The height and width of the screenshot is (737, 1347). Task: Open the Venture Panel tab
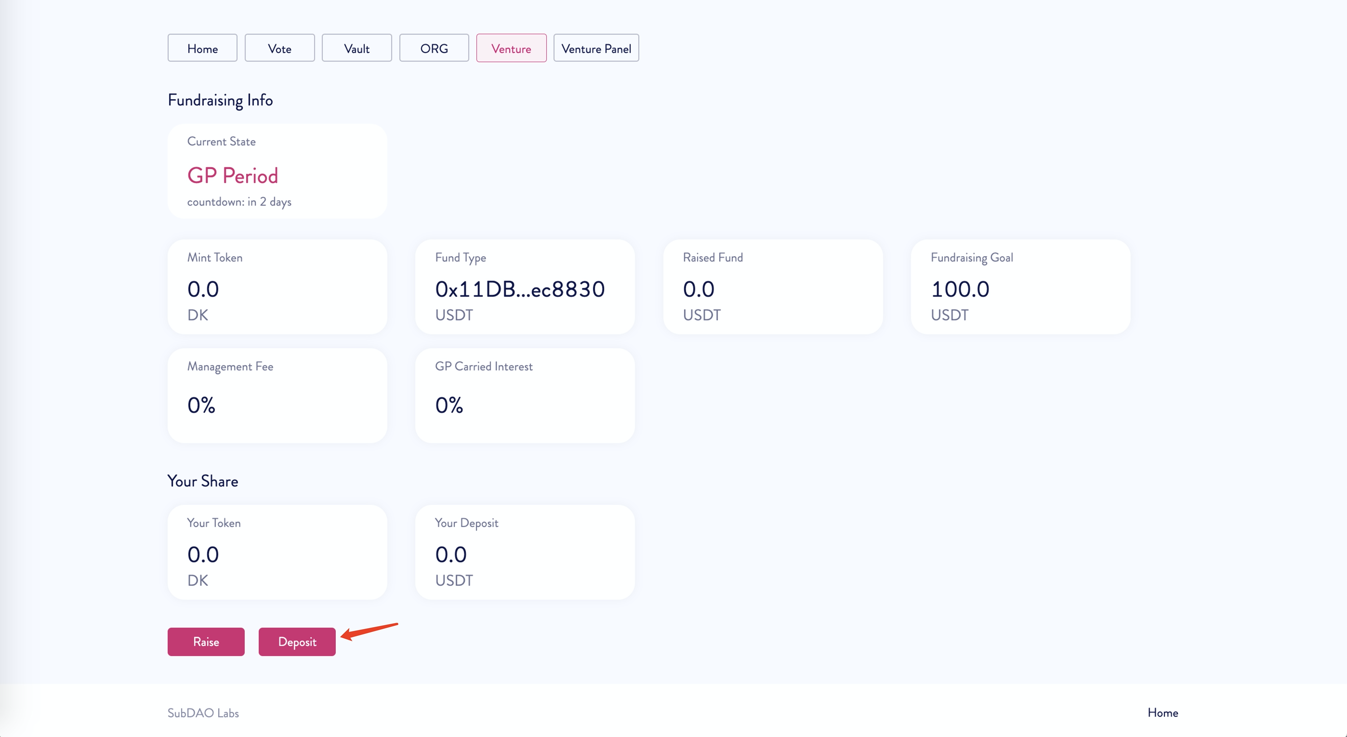tap(595, 48)
